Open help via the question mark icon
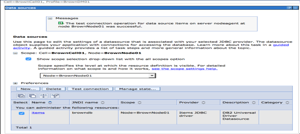 [289, 7]
